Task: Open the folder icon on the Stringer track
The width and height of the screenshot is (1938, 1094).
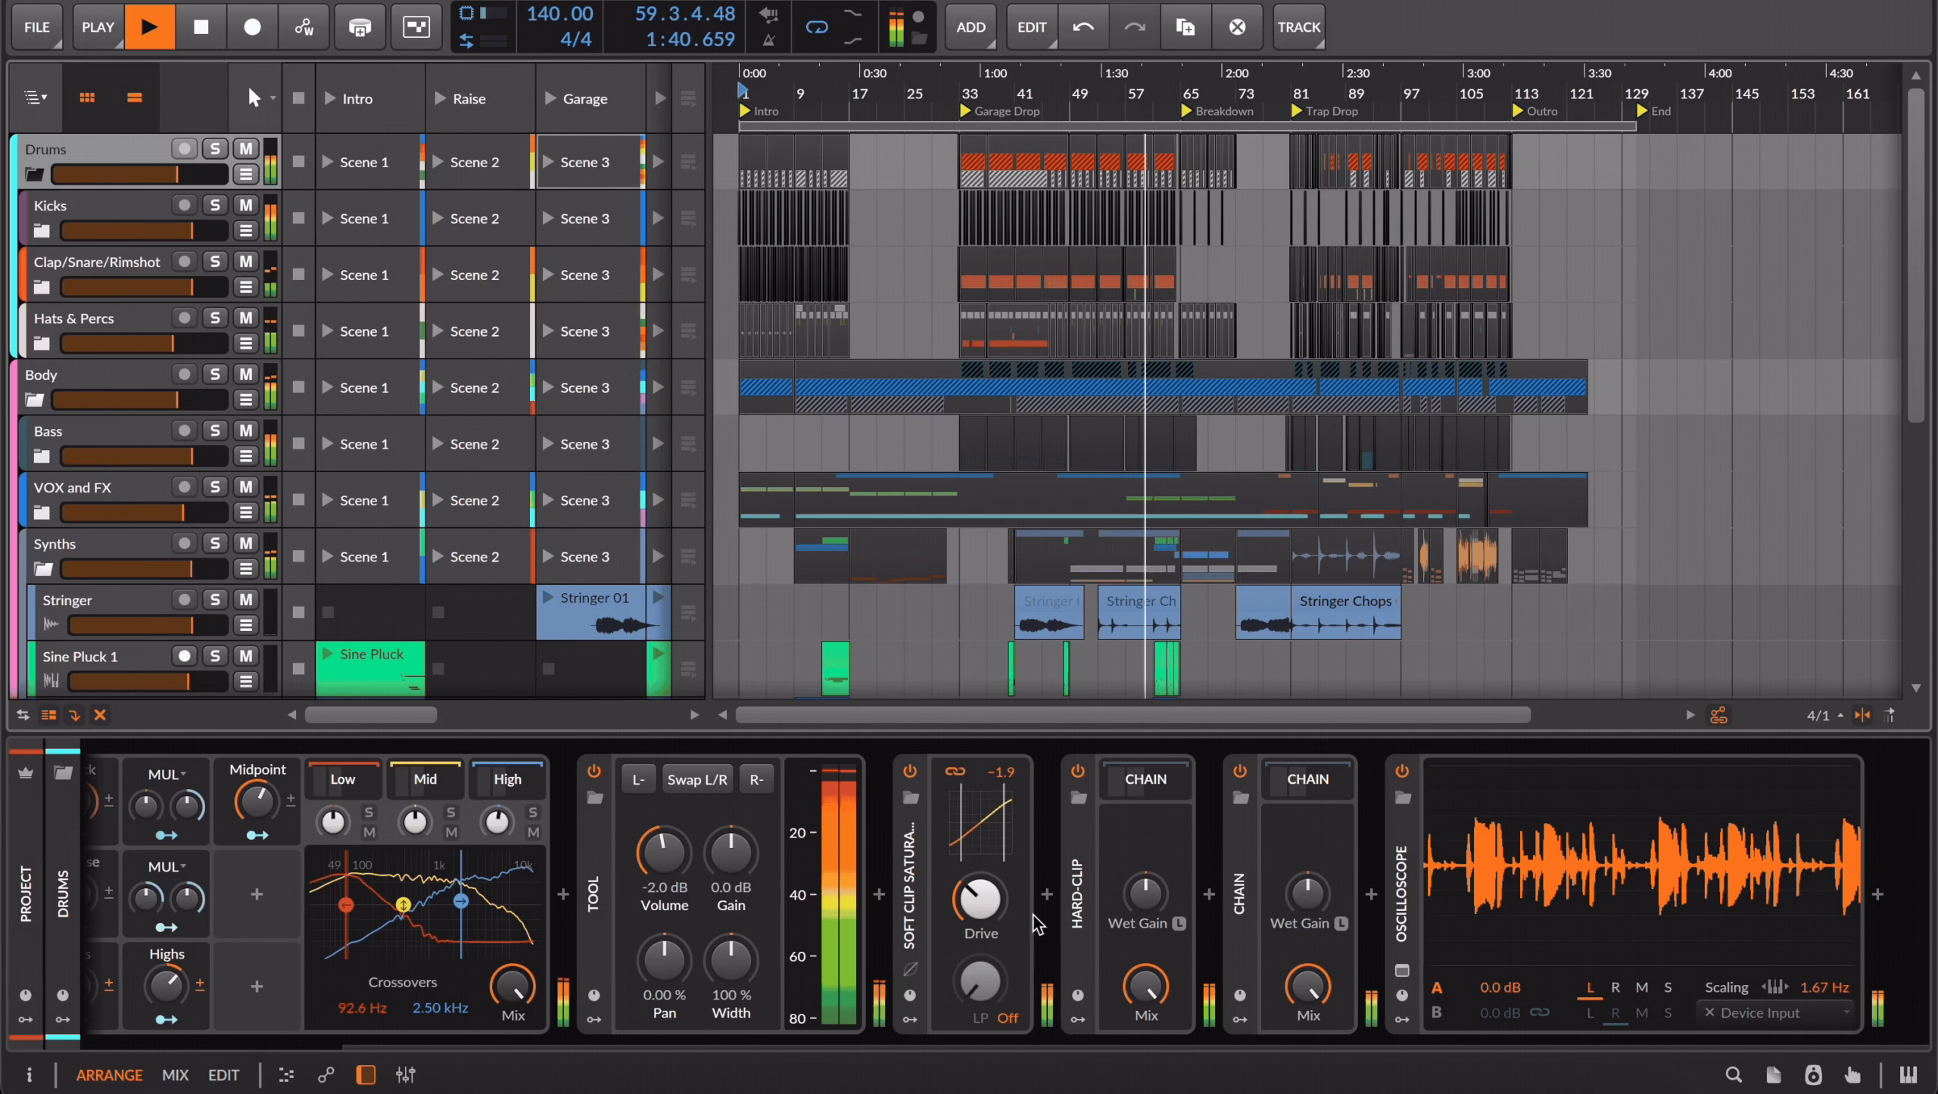Action: tap(51, 624)
